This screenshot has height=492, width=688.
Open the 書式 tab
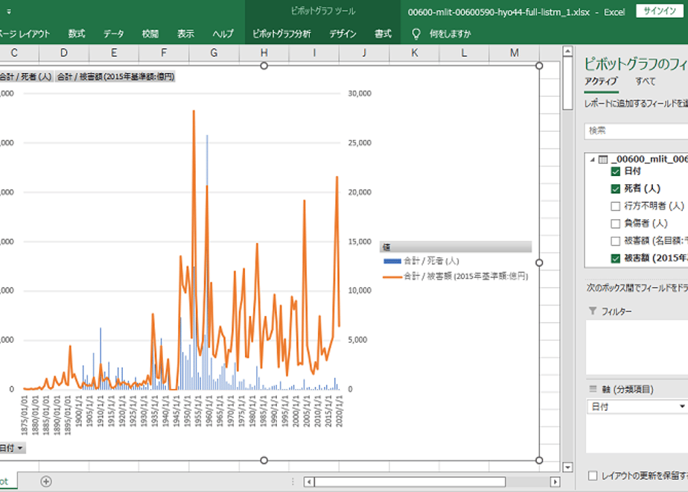click(383, 34)
